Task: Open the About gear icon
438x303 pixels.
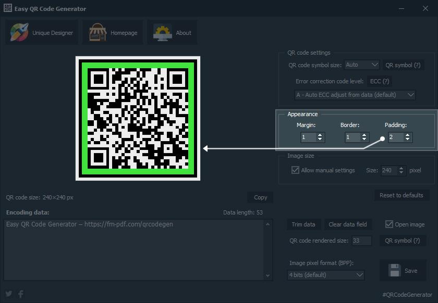Action: 163,33
